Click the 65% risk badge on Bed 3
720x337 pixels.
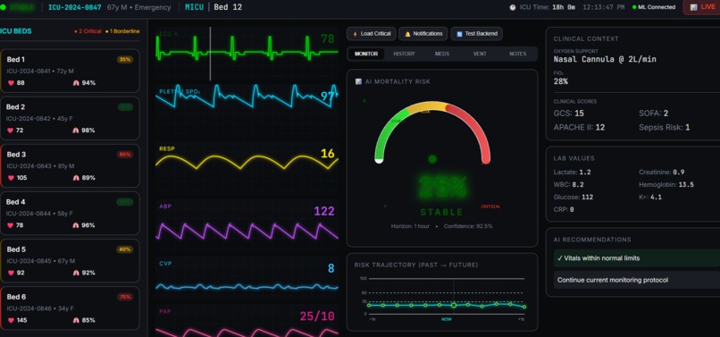pyautogui.click(x=125, y=155)
